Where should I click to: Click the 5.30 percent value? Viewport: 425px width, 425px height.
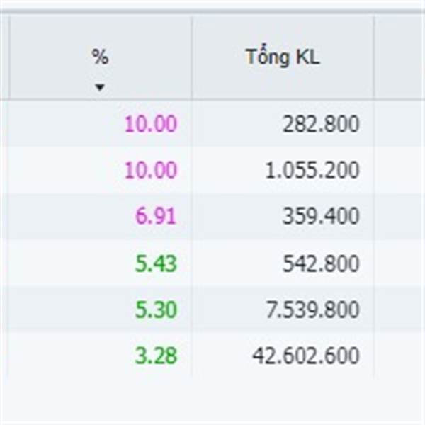(x=156, y=310)
